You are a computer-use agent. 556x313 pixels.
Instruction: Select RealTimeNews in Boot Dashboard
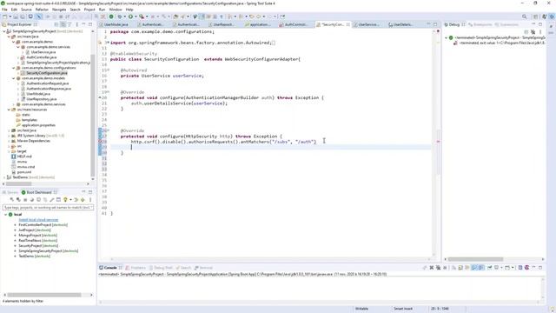click(x=37, y=240)
